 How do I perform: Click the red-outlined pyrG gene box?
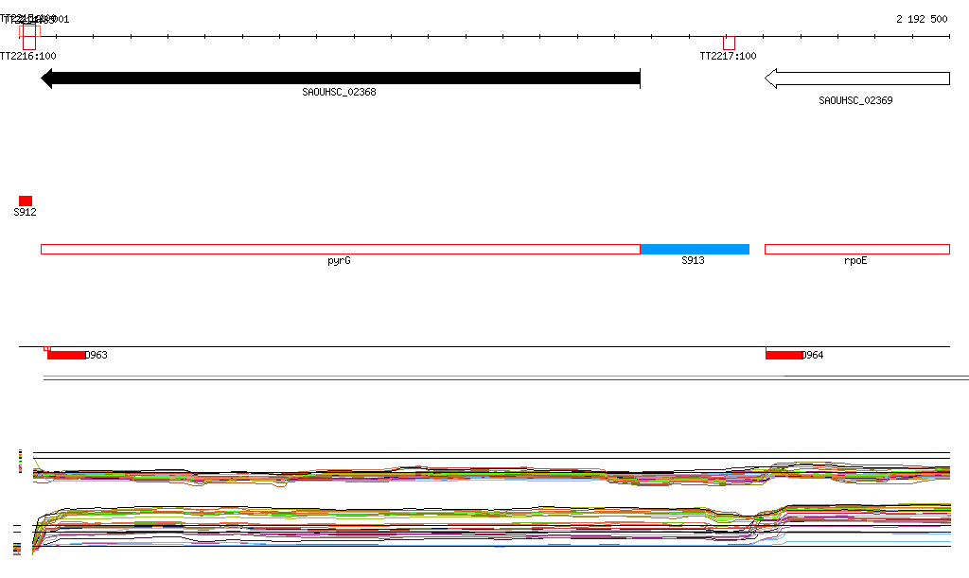[341, 249]
